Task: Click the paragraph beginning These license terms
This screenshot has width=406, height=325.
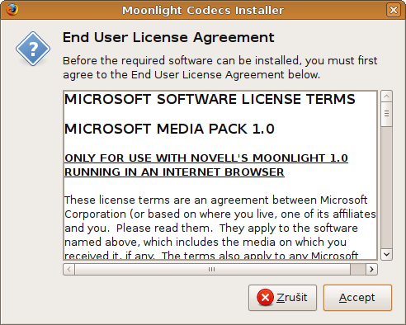Action: point(220,228)
